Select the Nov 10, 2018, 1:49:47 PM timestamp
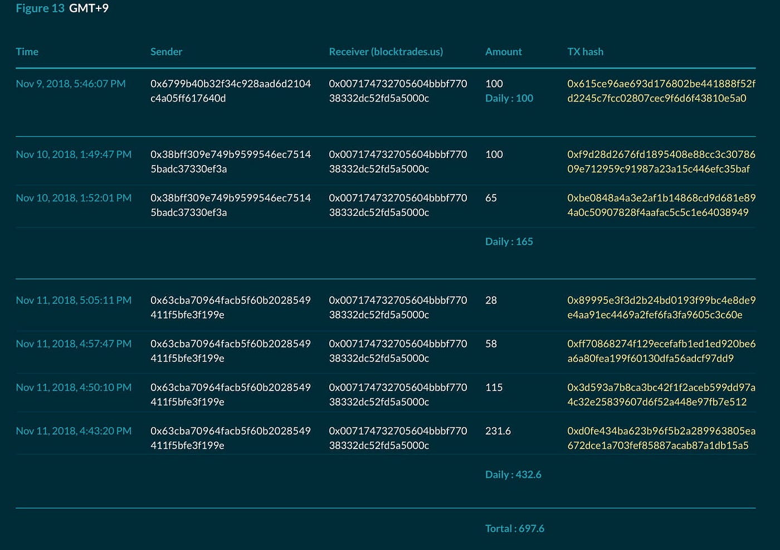The width and height of the screenshot is (780, 550). (74, 155)
